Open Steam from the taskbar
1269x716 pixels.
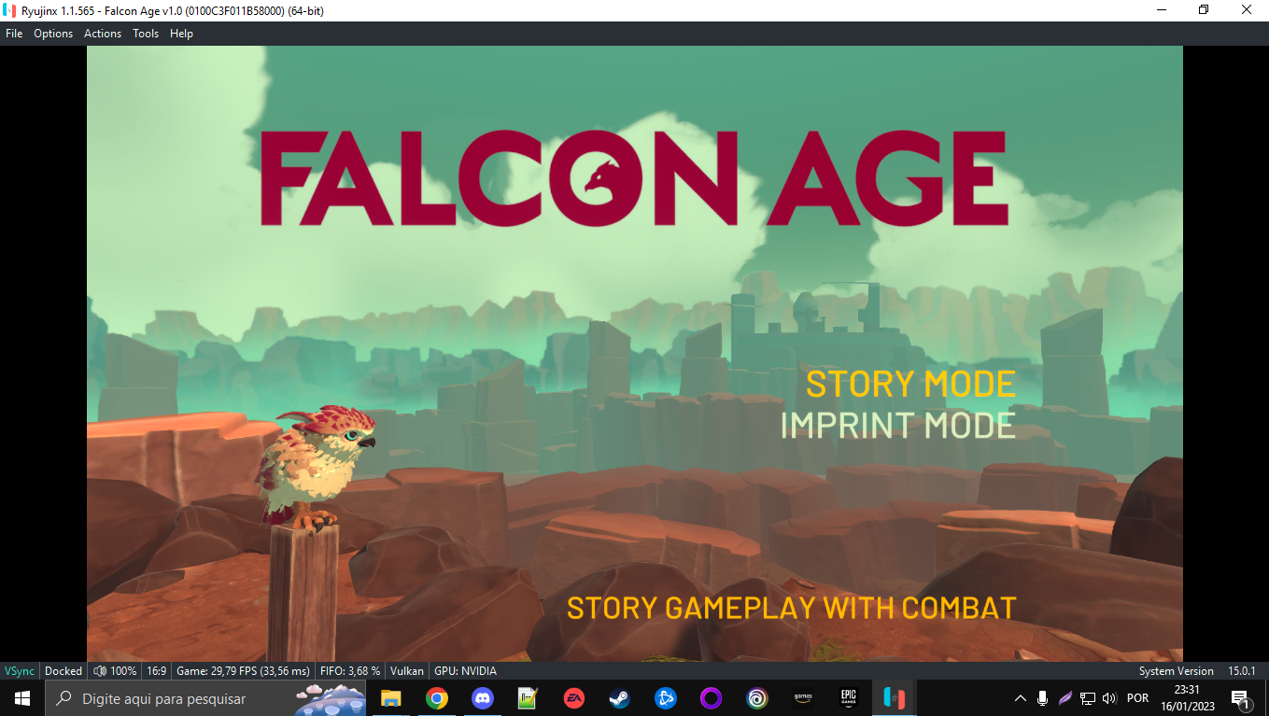point(619,698)
